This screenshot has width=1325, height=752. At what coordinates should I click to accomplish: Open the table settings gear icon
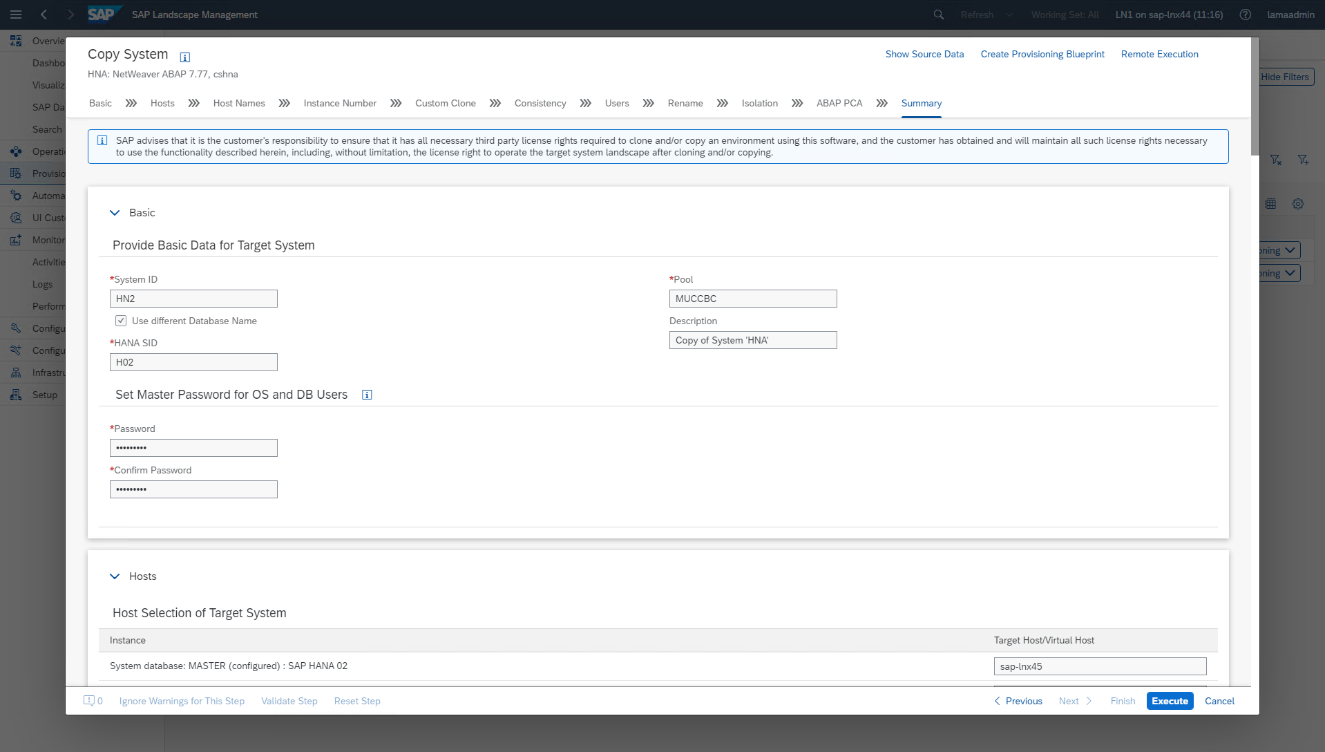pyautogui.click(x=1298, y=204)
